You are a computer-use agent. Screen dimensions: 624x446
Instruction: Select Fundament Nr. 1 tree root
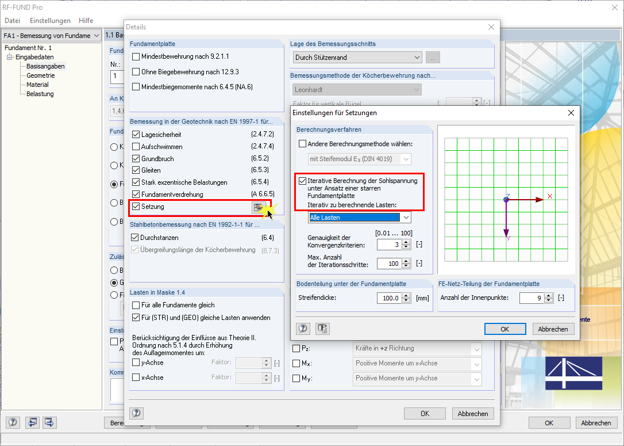coord(28,48)
